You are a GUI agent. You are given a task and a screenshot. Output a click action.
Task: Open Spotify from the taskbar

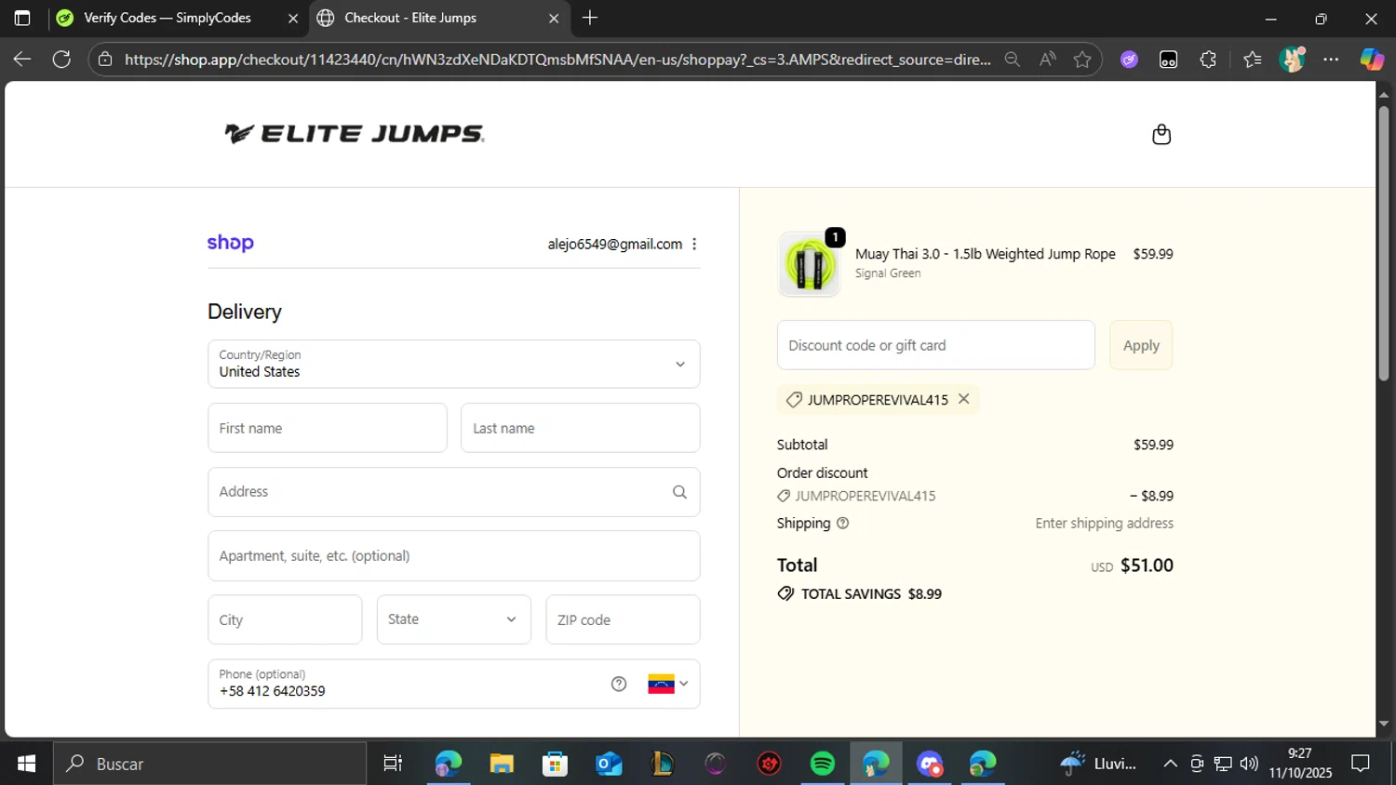tap(823, 764)
